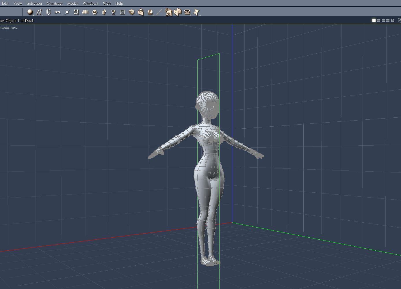The image size is (401, 289).
Task: Open the Web menu
Action: click(107, 3)
